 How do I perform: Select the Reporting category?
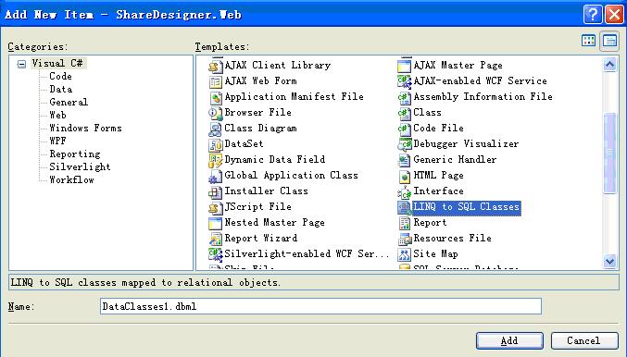(x=75, y=154)
